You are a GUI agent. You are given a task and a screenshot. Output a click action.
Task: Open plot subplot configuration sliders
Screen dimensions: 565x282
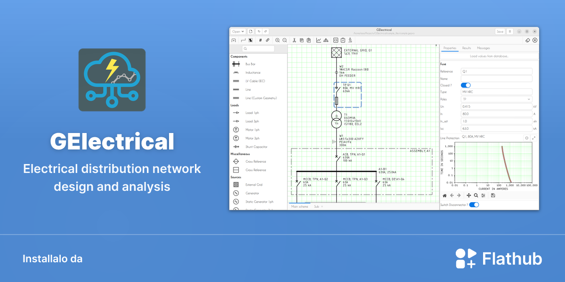tap(483, 195)
